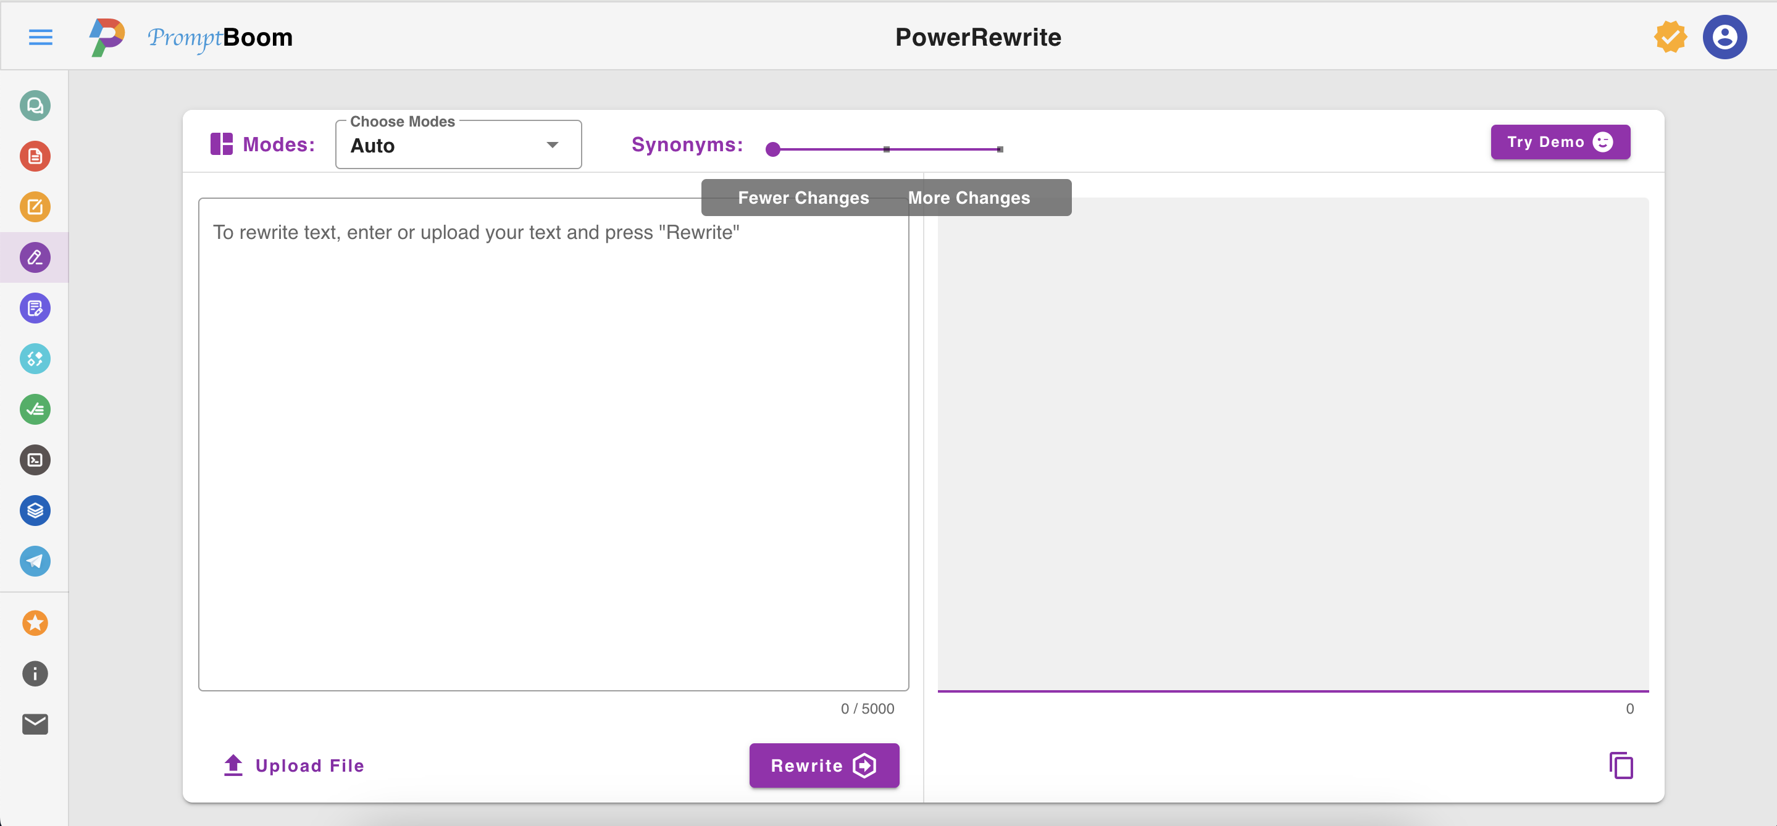Copy output with the copy icon
Screen dimensions: 1777x826
click(x=1621, y=766)
